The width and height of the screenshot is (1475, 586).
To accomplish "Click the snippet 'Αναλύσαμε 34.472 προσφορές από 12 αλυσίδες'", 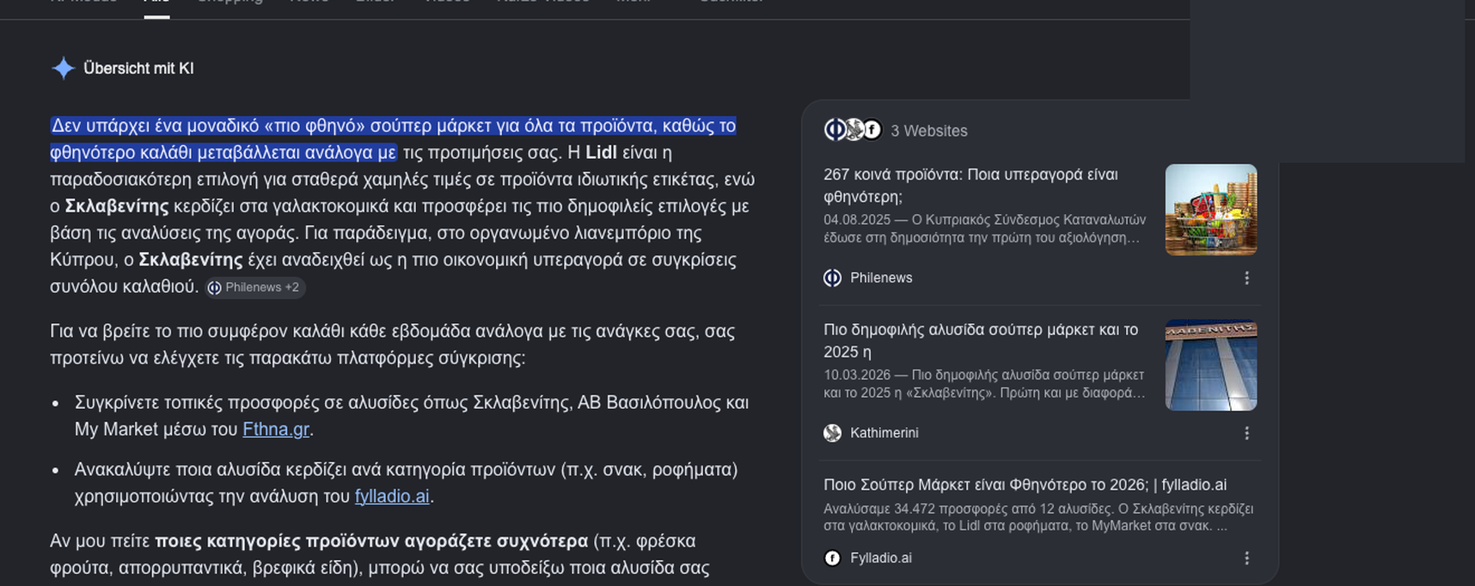I will (1038, 517).
